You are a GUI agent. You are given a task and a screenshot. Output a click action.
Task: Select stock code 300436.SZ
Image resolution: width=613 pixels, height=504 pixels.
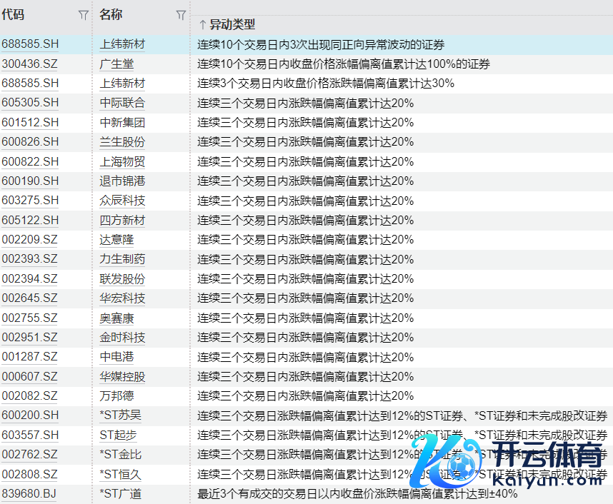click(30, 64)
